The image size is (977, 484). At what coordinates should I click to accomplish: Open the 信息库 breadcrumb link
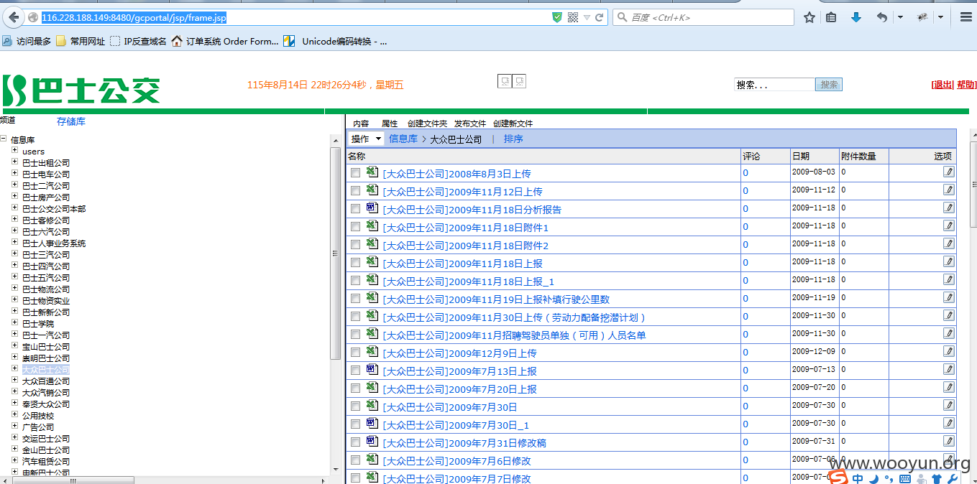tap(403, 139)
